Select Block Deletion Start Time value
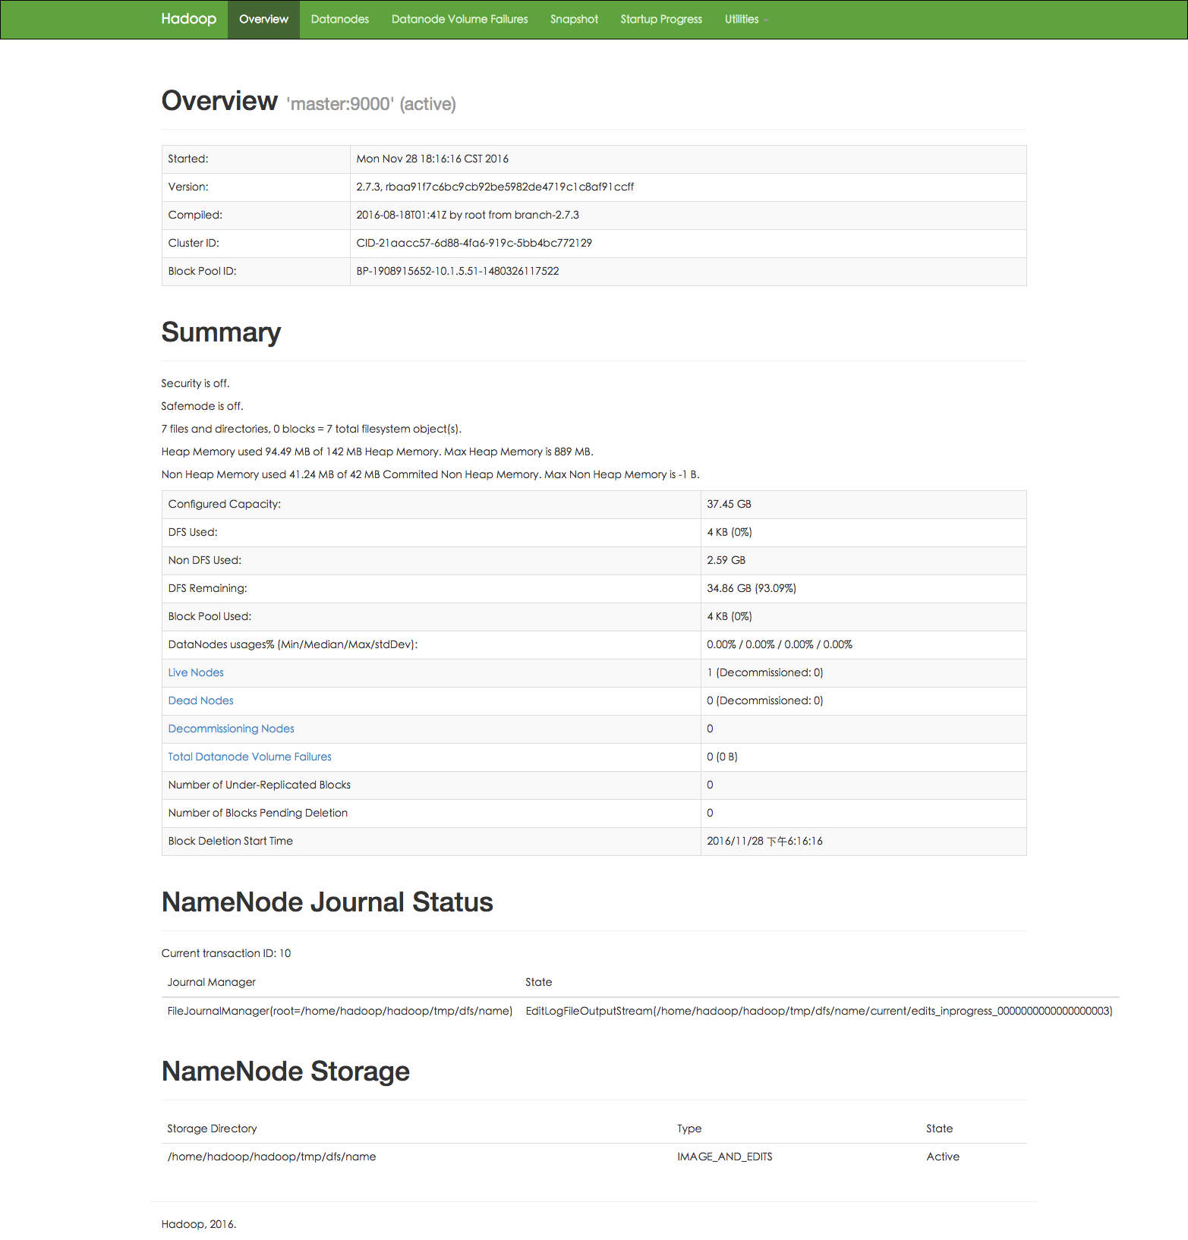Screen dimensions: 1188x1240 point(764,841)
